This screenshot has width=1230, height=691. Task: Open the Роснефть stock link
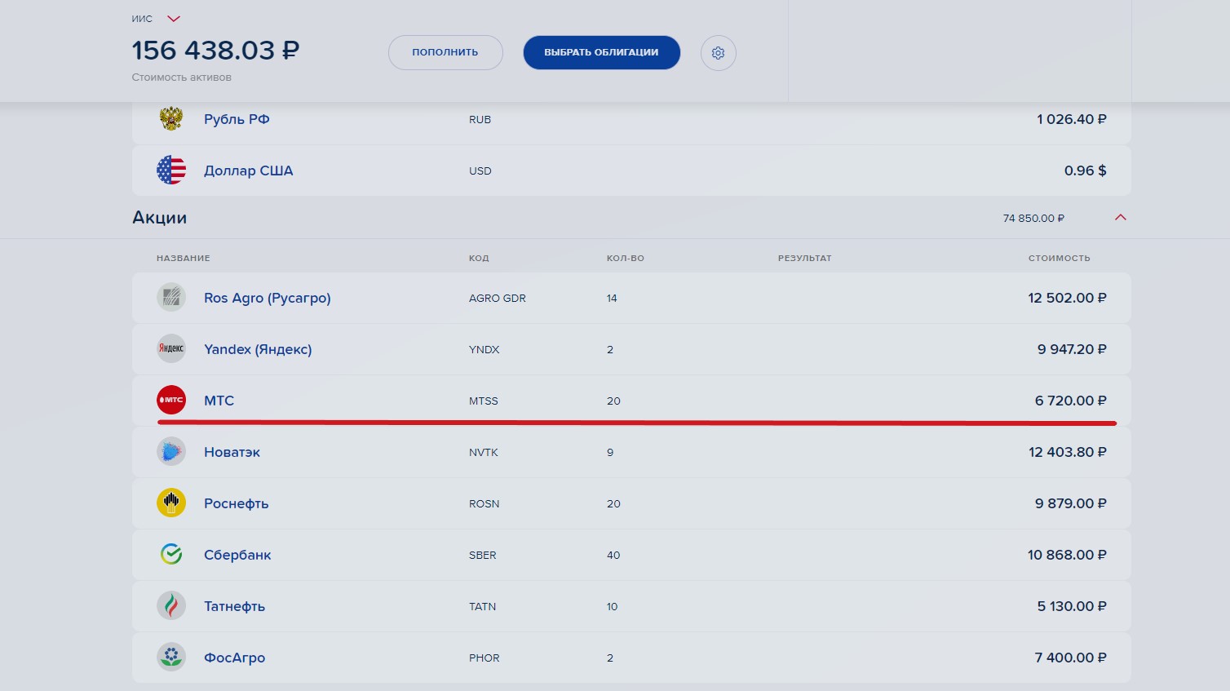pos(236,503)
